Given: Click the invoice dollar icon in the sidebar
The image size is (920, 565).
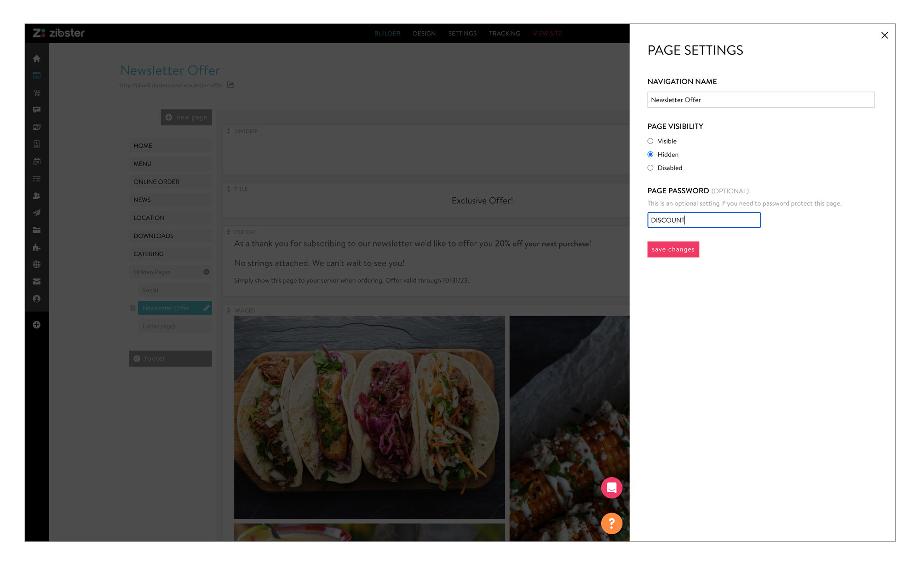Looking at the screenshot, I should click(37, 144).
